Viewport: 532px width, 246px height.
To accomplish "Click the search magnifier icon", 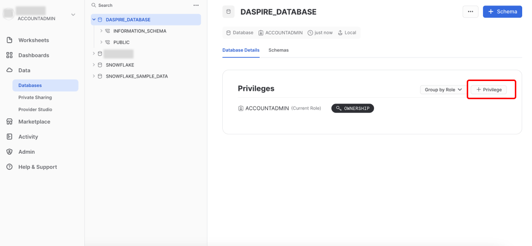I will click(94, 5).
